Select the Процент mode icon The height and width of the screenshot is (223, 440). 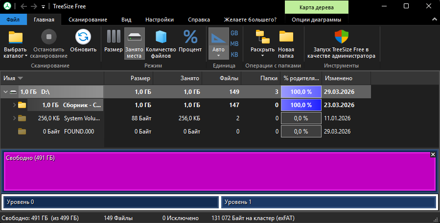[190, 37]
